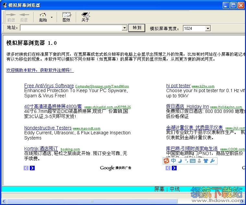Expand the 起始 dropdown arrow
246x205 pixels.
52,17
